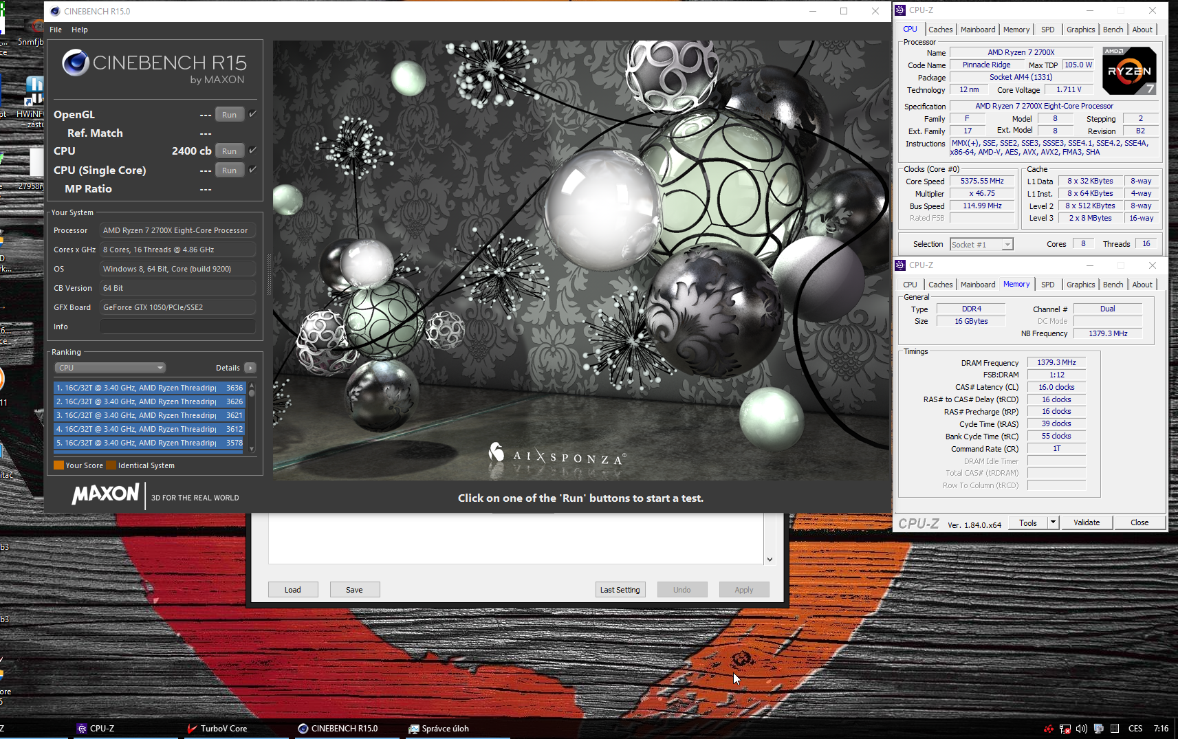
Task: Click the AMD Ryzen 7 logo in CPU-Z
Action: 1129,70
